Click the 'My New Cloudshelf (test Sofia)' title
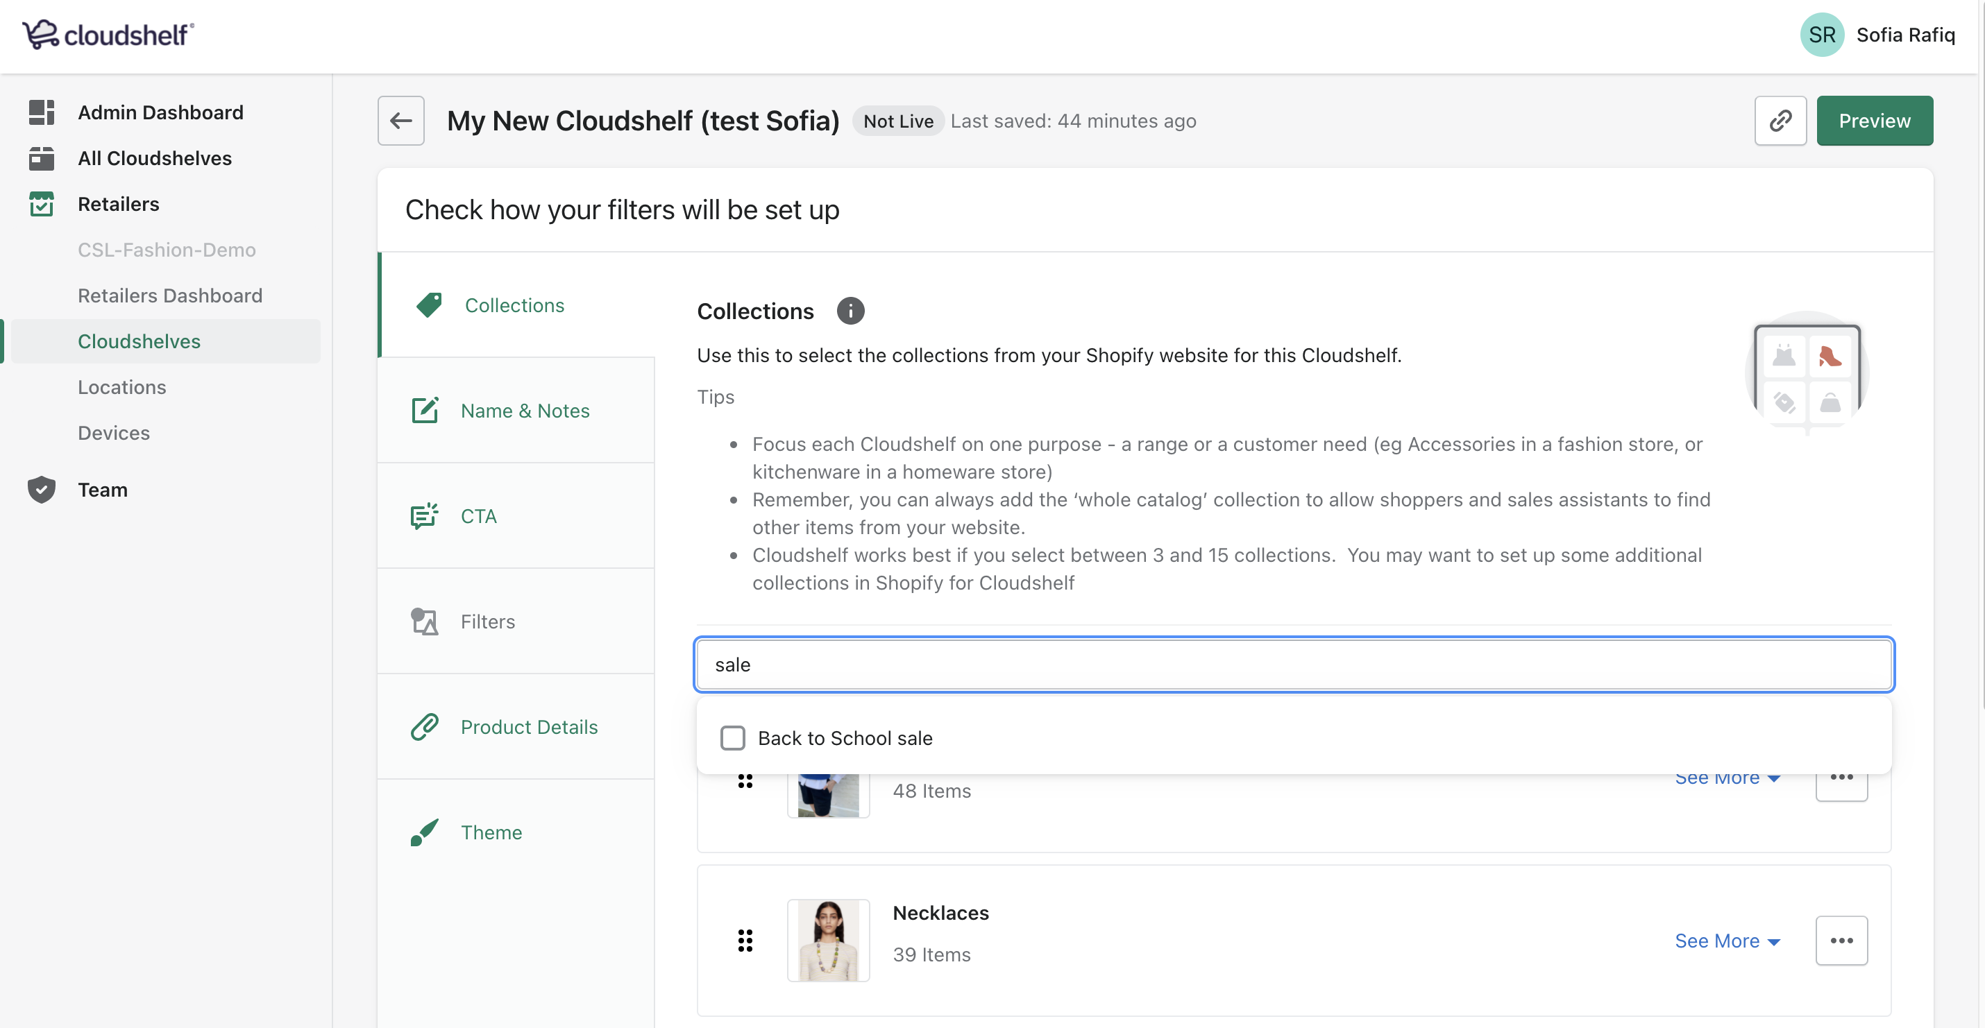 click(x=643, y=121)
